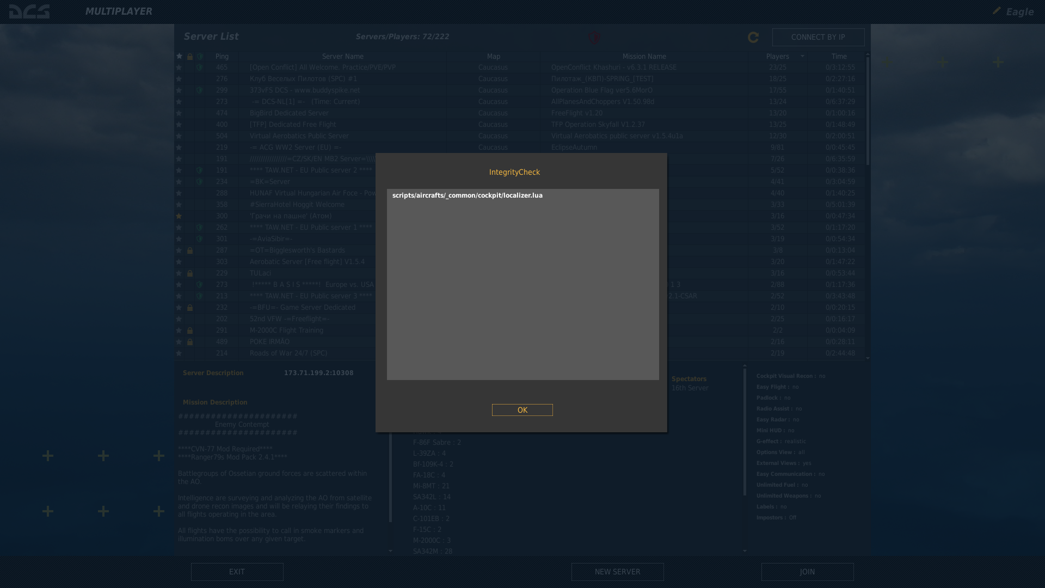Click the NEW SERVER button
This screenshot has width=1045, height=588.
[x=617, y=572]
